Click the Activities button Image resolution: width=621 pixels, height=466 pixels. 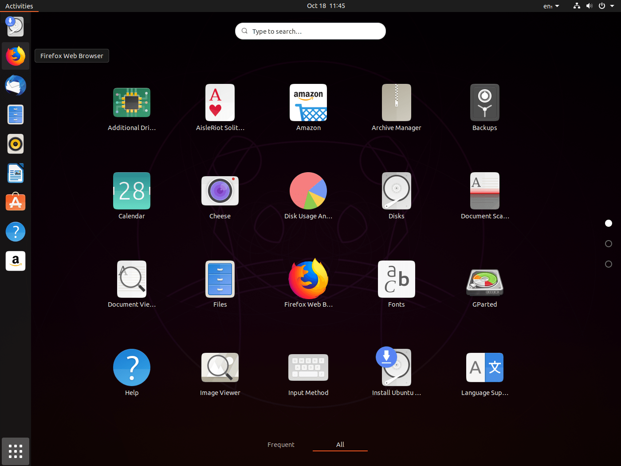coord(19,6)
